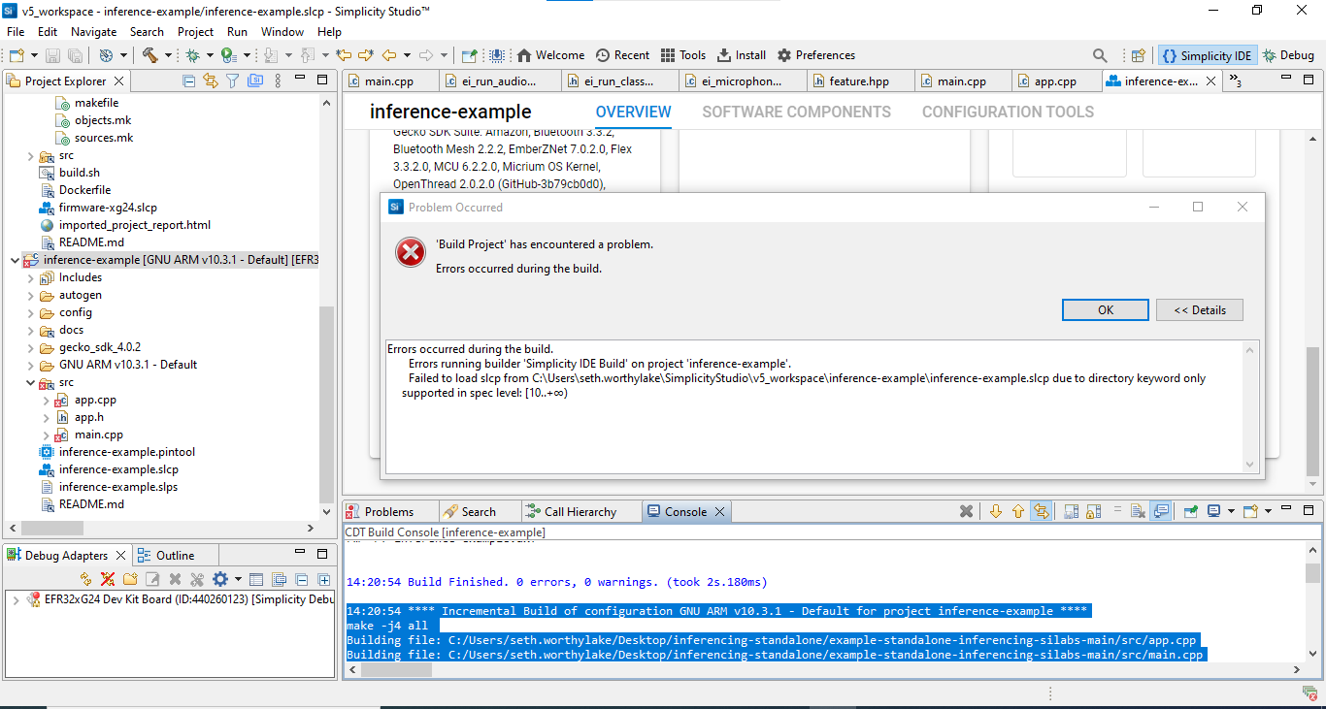Click Link with Editor arrows icon

pos(210,81)
